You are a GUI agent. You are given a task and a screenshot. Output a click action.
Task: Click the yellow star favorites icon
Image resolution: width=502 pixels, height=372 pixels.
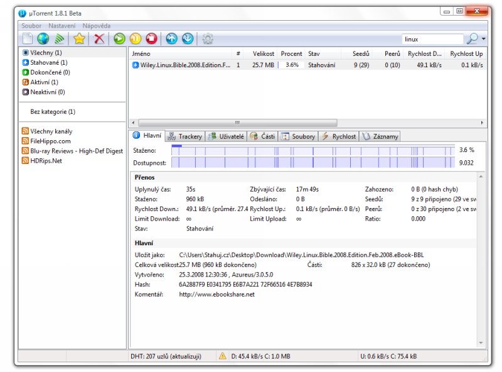(79, 39)
